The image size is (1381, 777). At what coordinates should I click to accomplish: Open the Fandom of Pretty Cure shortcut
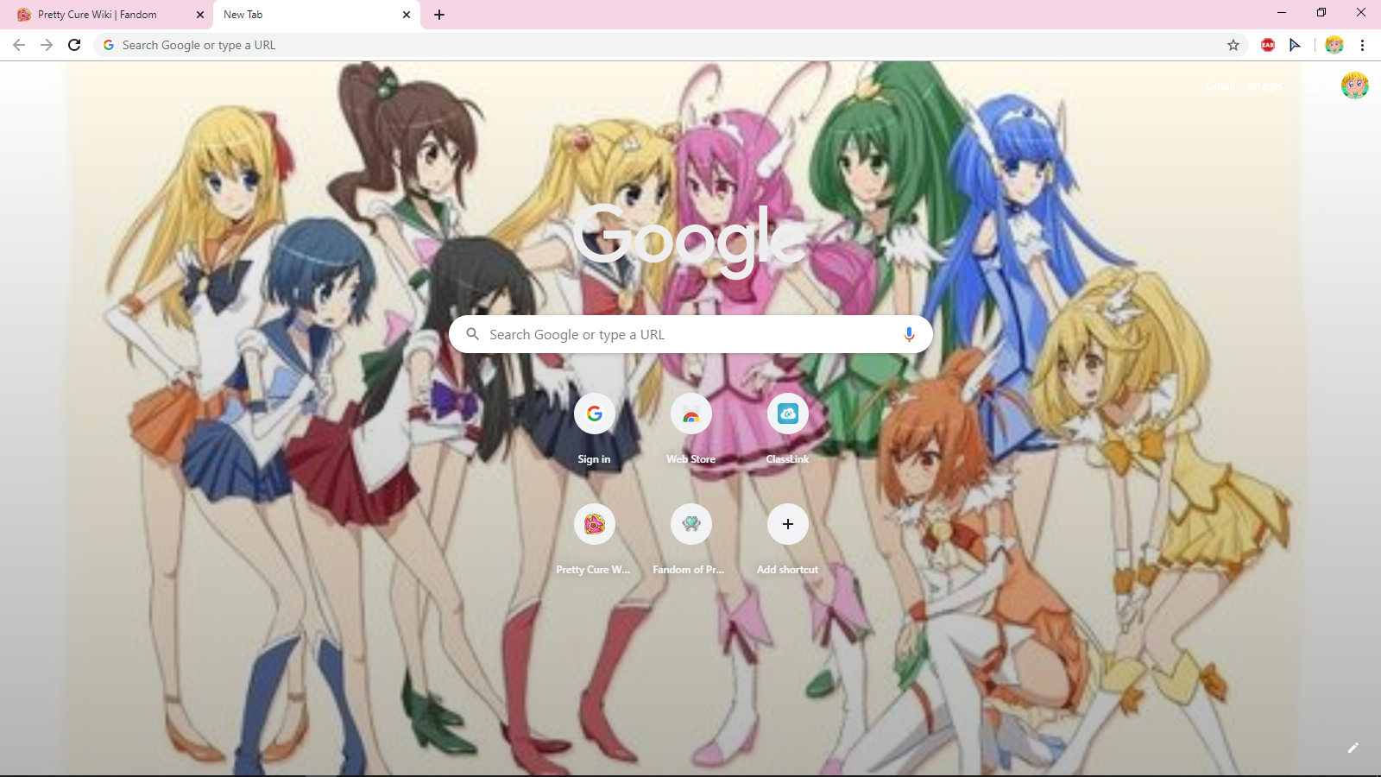(690, 540)
